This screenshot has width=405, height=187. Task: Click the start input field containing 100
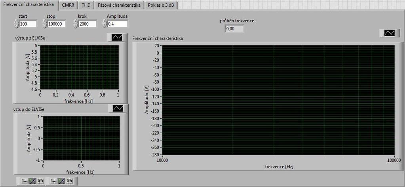click(x=28, y=24)
